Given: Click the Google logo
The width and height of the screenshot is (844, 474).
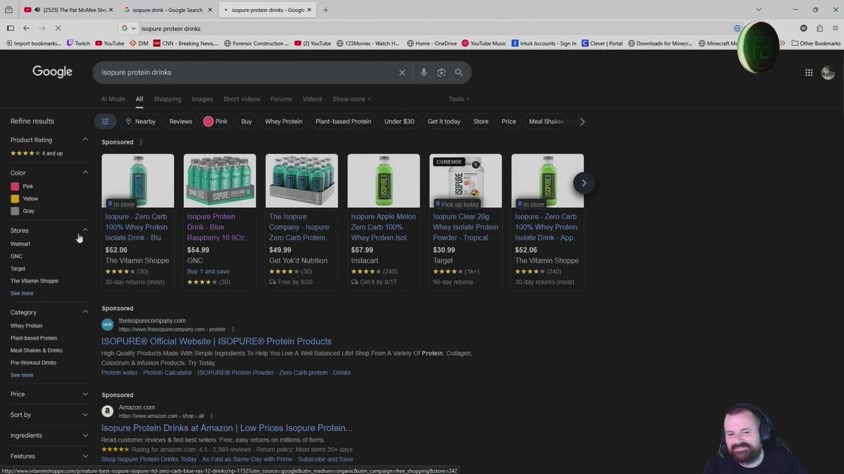Looking at the screenshot, I should pyautogui.click(x=53, y=72).
